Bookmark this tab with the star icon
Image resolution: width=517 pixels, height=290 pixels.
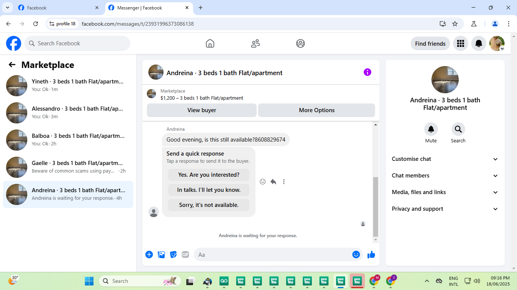tap(455, 24)
